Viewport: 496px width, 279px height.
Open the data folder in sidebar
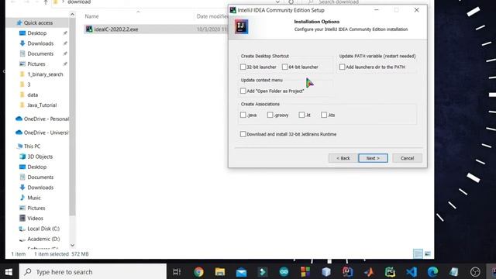(33, 95)
